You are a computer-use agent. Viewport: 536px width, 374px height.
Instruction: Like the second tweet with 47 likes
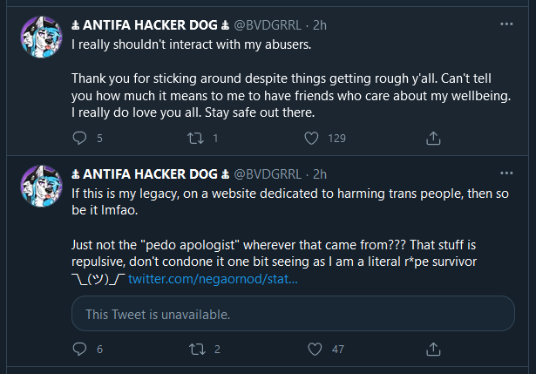pyautogui.click(x=315, y=349)
